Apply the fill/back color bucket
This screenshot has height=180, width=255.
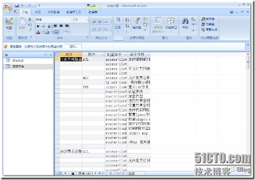point(48,32)
